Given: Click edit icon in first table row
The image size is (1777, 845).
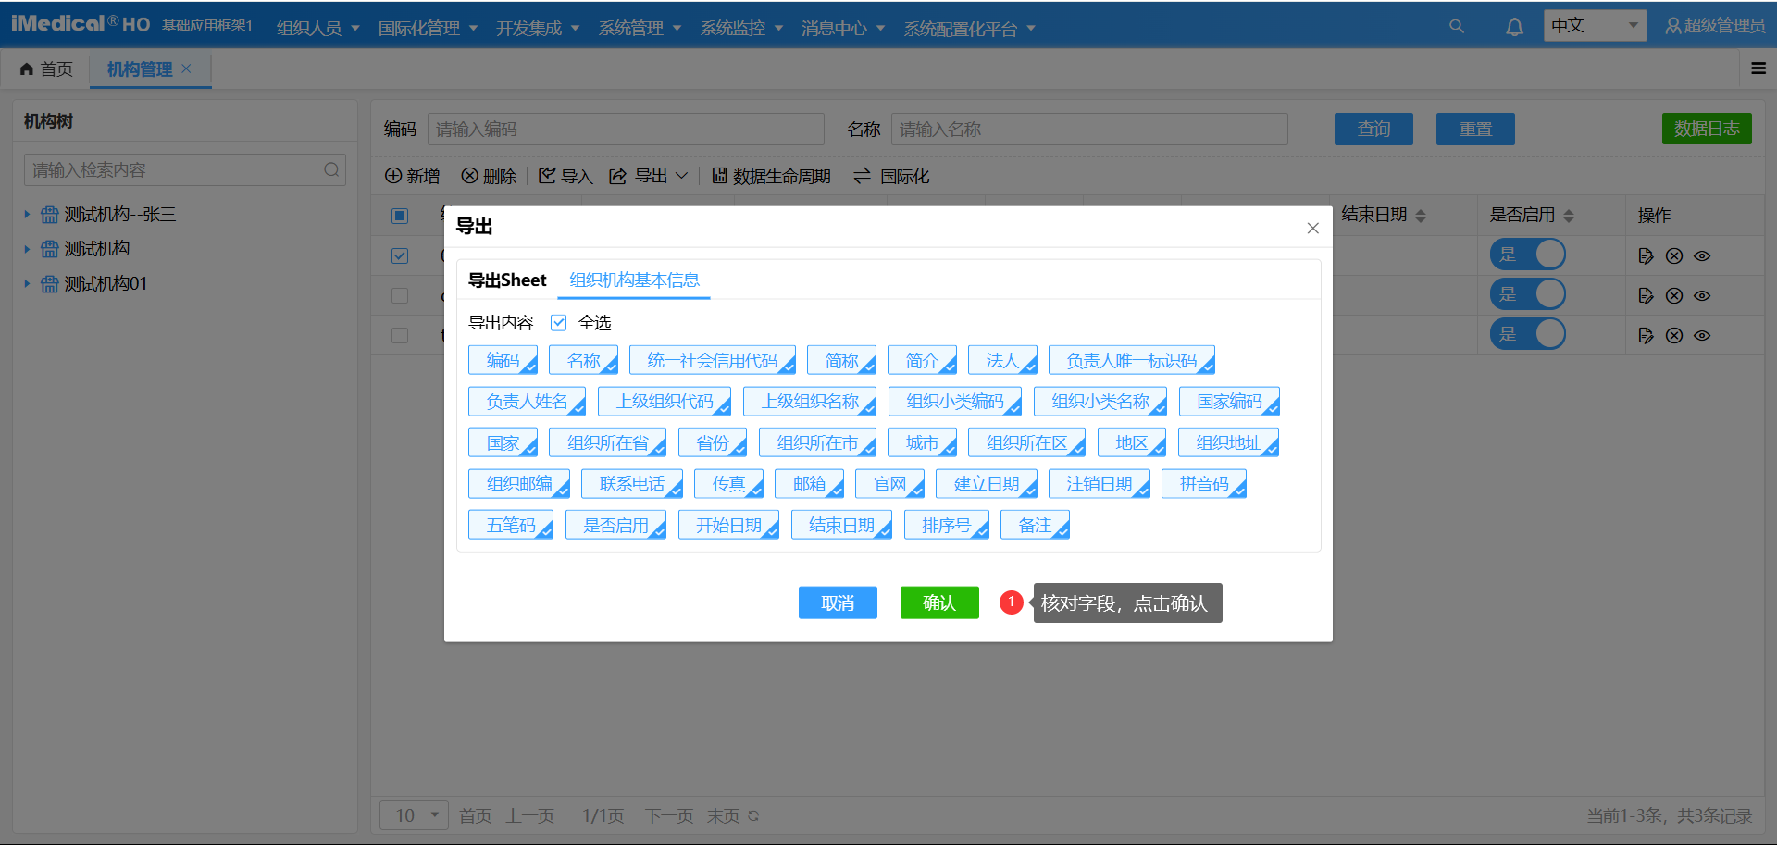Looking at the screenshot, I should click(x=1646, y=256).
